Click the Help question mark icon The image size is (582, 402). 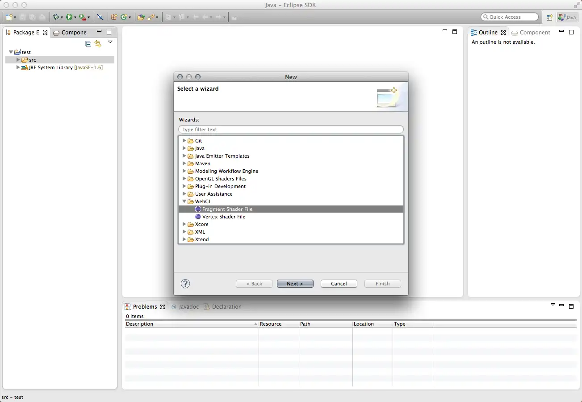(185, 284)
